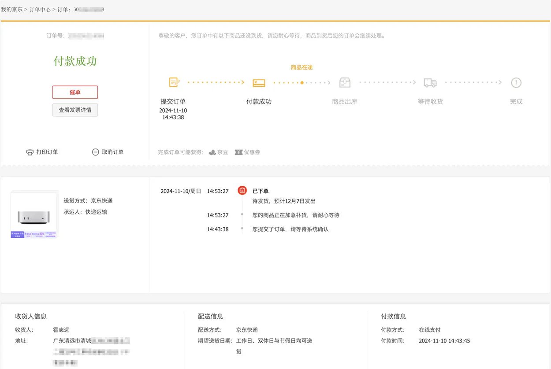Viewport: 551px width, 369px height.
Task: Click the 完成 step label
Action: [516, 101]
